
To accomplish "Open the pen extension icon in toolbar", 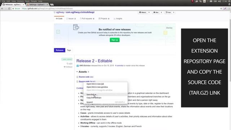I will coord(225,9).
